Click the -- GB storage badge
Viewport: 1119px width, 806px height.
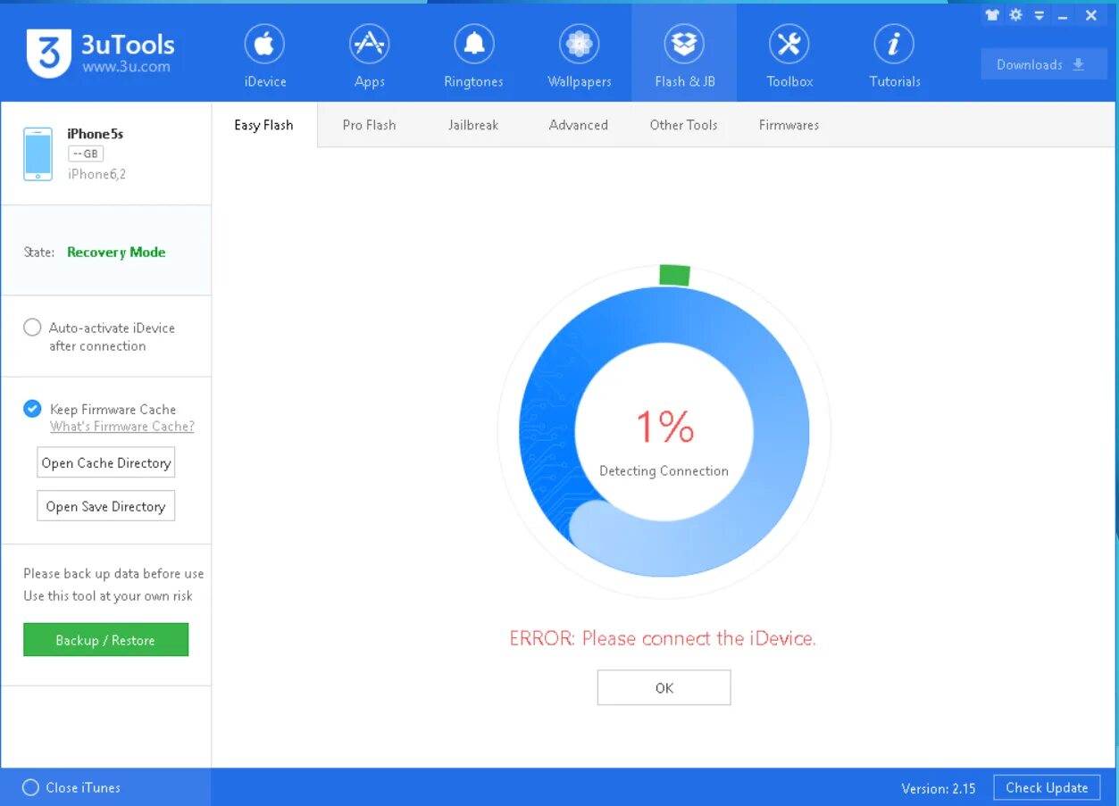coord(86,154)
